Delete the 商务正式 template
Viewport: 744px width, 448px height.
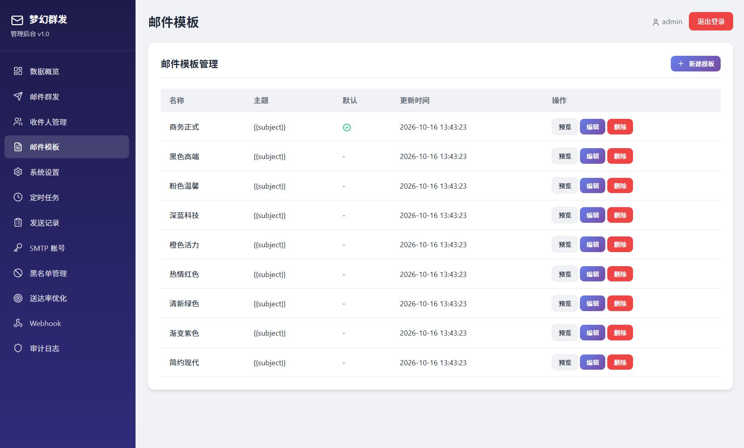point(620,127)
